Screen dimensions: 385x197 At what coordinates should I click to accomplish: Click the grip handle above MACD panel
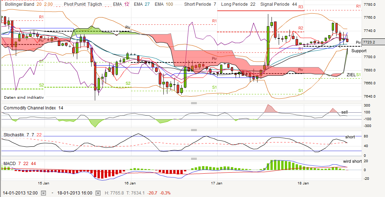pos(194,159)
